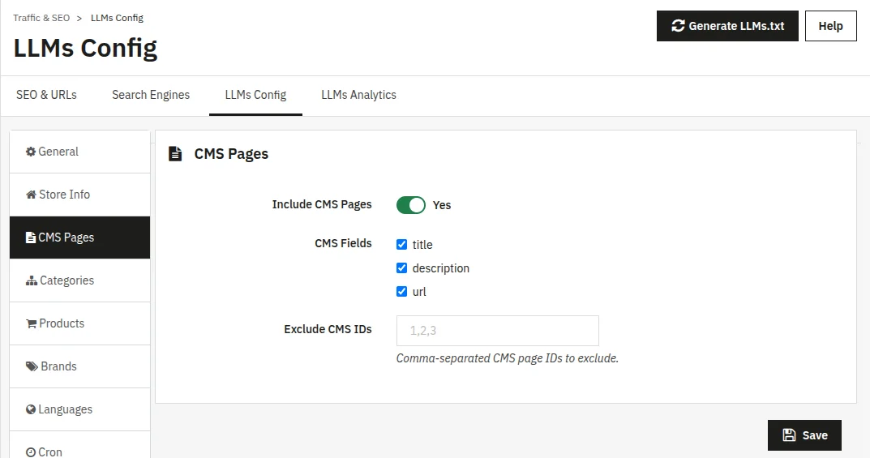
Task: Select the LLMs Config tab
Action: [x=255, y=95]
